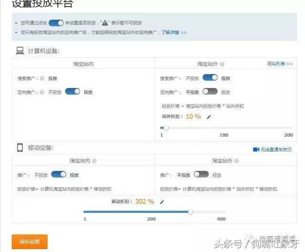Image resolution: width=305 pixels, height=252 pixels.
Task: Toggle mobile 淘宝站内 推广 switch
Action: [x=59, y=174]
